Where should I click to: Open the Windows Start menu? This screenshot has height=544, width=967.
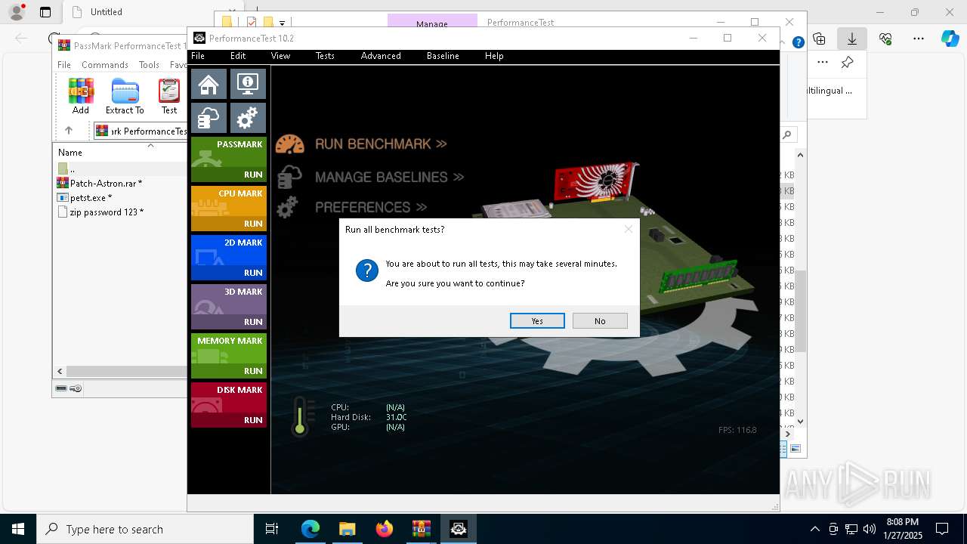pos(18,529)
